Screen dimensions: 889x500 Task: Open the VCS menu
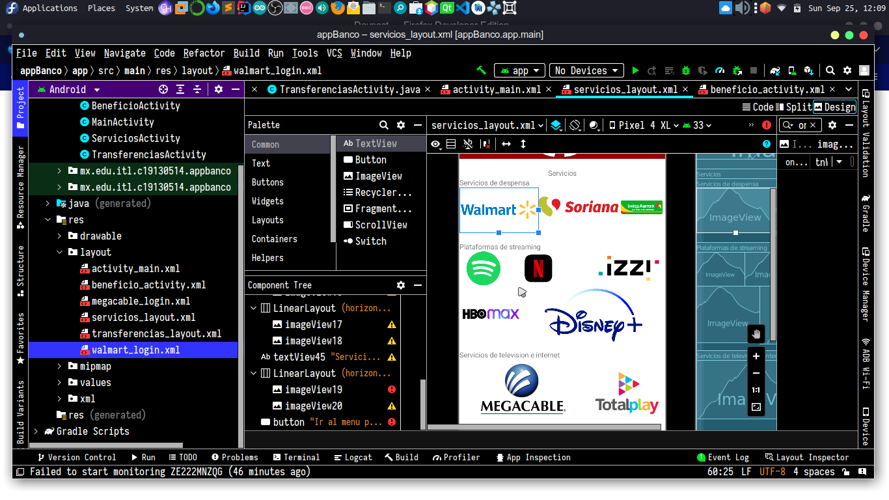(334, 53)
